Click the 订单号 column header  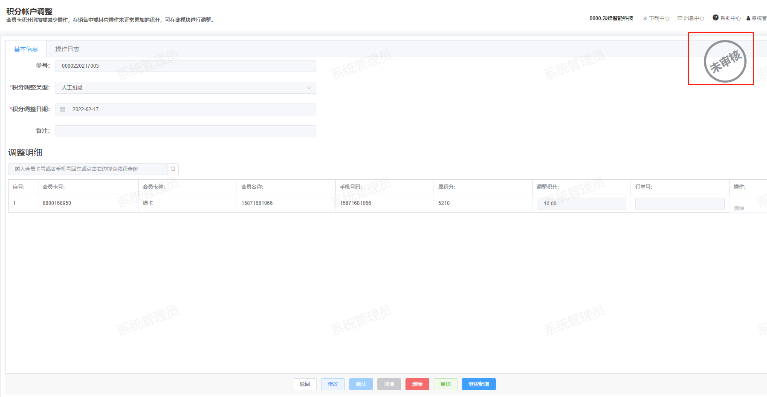(x=644, y=187)
